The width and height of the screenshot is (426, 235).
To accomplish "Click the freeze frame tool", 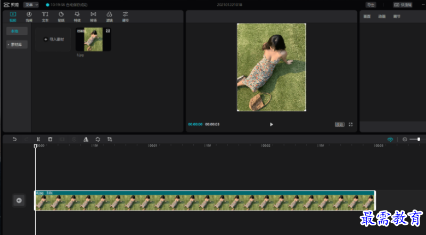I will pos(62,139).
